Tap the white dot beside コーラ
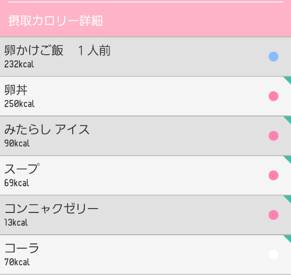This screenshot has width=291, height=275. pos(274,255)
